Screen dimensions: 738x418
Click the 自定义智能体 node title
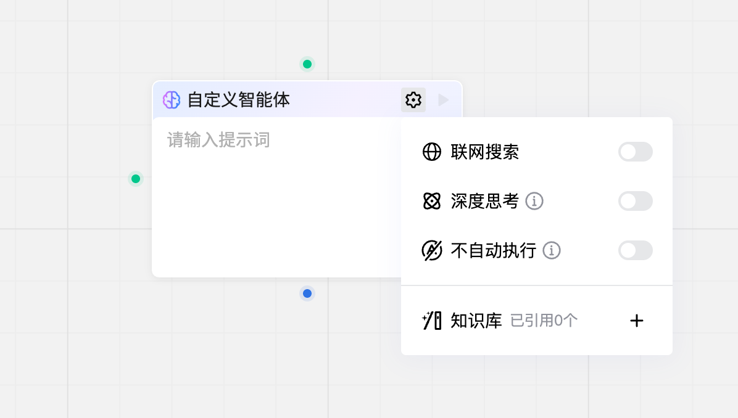239,100
